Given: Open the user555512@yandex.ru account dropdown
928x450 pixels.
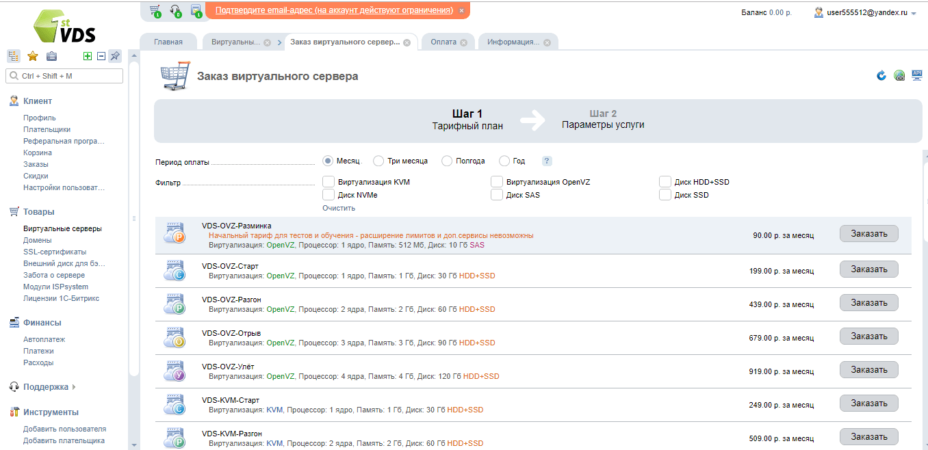Looking at the screenshot, I should pyautogui.click(x=865, y=12).
